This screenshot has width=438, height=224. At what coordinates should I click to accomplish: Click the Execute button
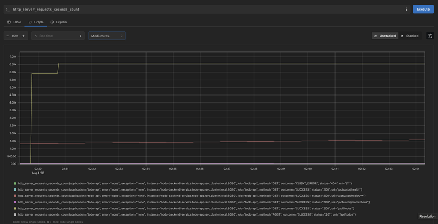point(423,9)
